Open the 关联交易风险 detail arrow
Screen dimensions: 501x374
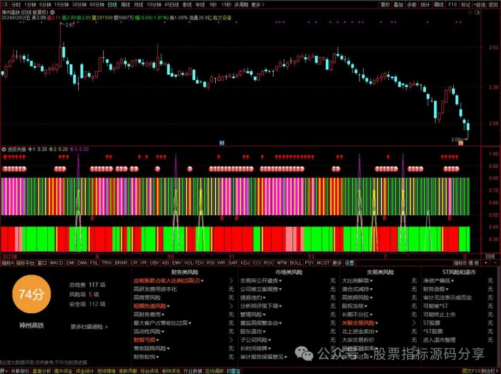(x=414, y=323)
